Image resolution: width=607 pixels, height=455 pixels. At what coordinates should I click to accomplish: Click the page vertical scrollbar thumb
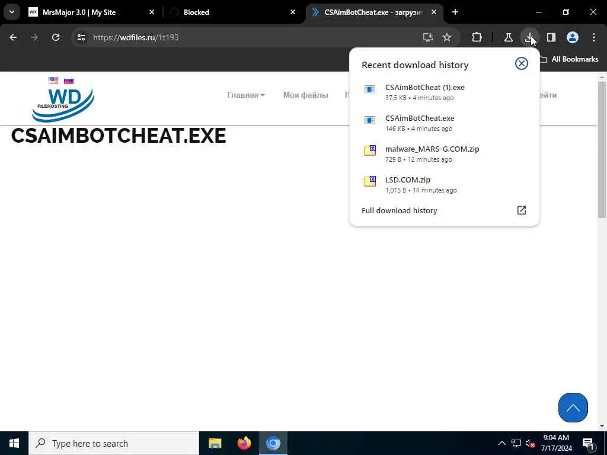coord(602,149)
